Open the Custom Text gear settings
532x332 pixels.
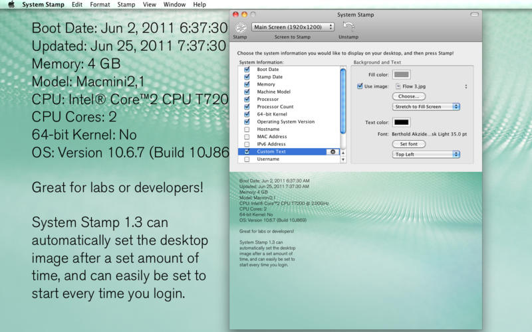(332, 151)
